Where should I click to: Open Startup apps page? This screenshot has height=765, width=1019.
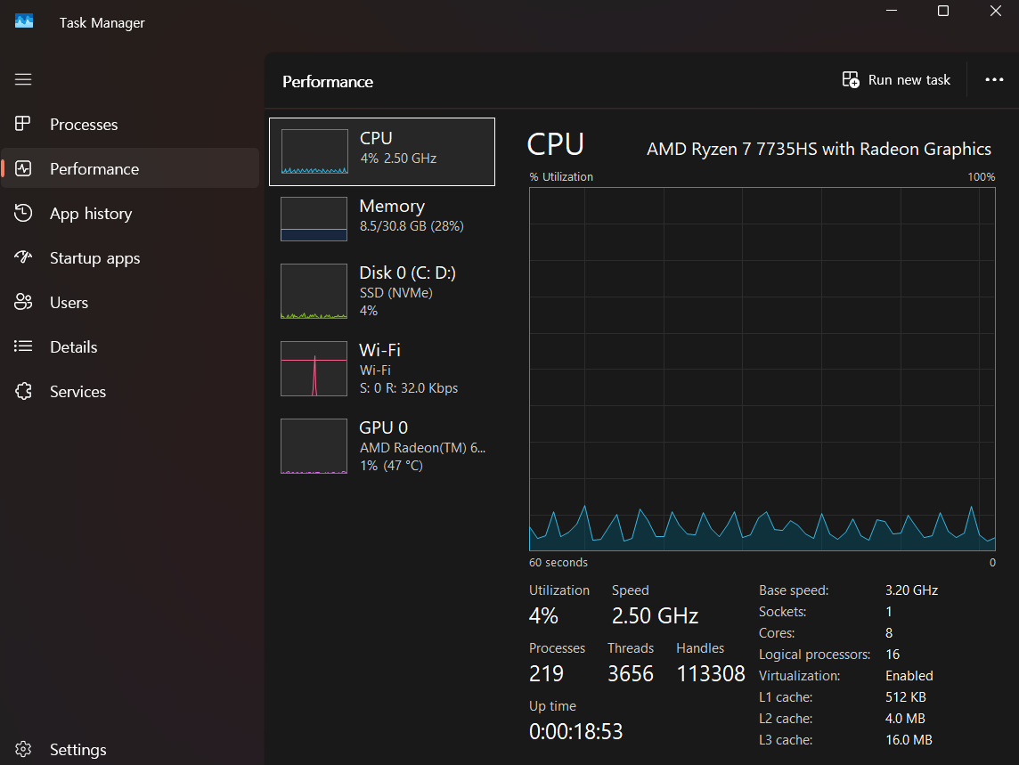click(130, 258)
